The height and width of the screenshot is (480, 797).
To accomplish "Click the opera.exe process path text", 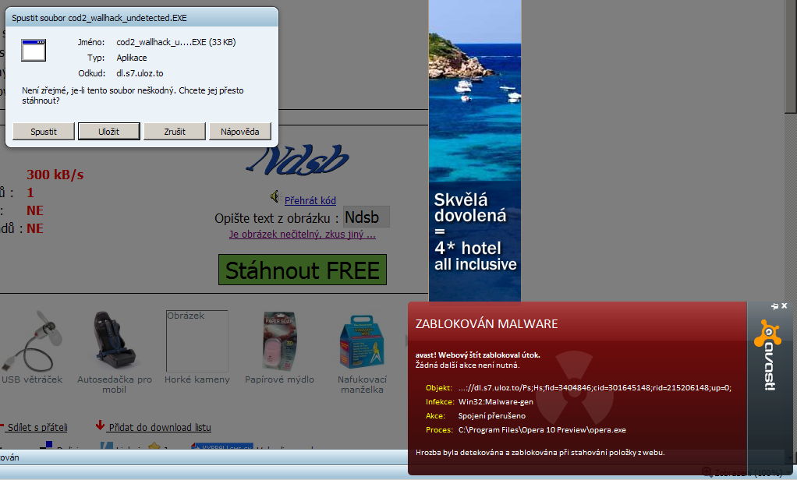I will click(x=542, y=429).
